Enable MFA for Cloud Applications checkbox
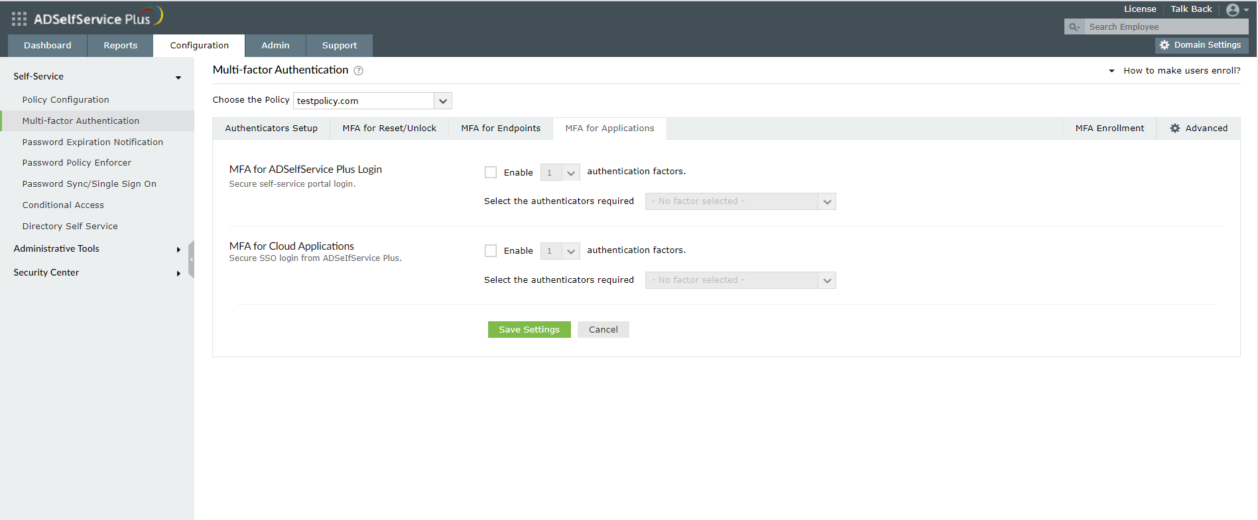Screen dimensions: 1258x520 491,251
